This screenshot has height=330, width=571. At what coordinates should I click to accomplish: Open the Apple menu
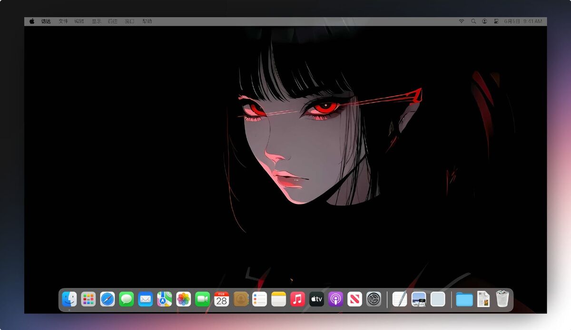click(x=32, y=21)
